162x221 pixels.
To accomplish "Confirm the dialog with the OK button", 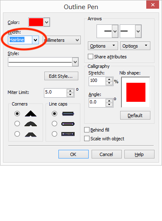I will pos(73,154).
